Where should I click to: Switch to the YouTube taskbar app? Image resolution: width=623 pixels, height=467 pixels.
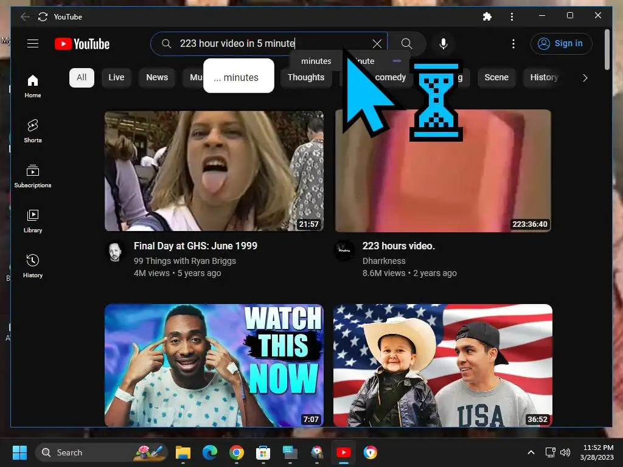pos(343,452)
